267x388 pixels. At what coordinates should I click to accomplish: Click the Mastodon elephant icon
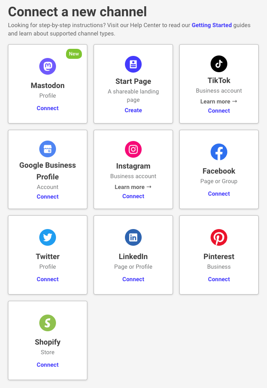[48, 66]
